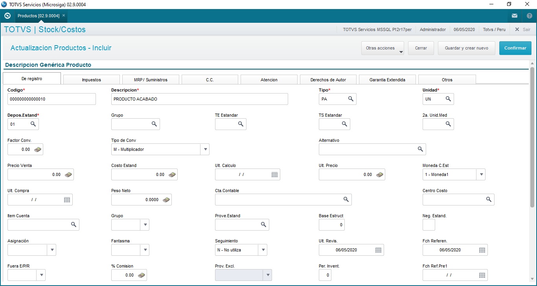Click the TOTVS logo menu icon
This screenshot has height=286, width=537.
[x=7, y=16]
